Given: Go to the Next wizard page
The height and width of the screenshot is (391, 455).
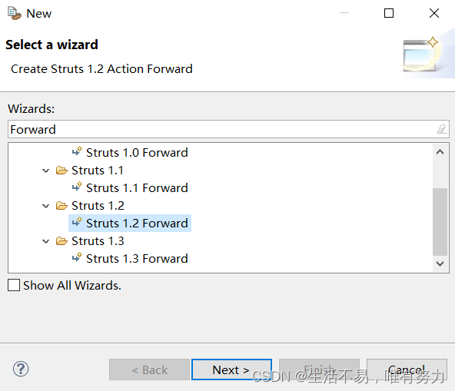Looking at the screenshot, I should point(231,369).
